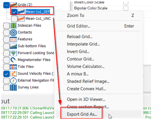152x120 pixels.
Task: Click the Contacts target icon
Action: [13, 33]
